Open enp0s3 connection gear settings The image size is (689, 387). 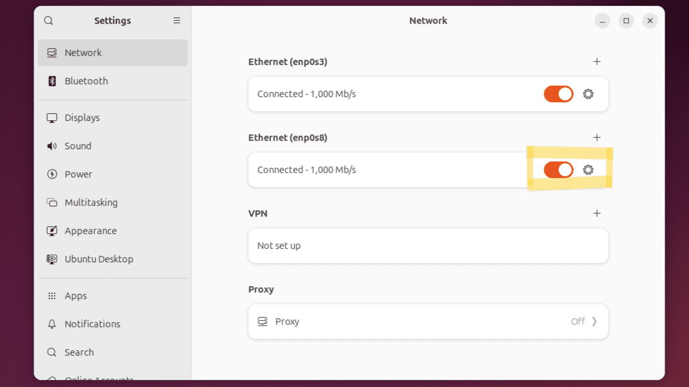(588, 94)
